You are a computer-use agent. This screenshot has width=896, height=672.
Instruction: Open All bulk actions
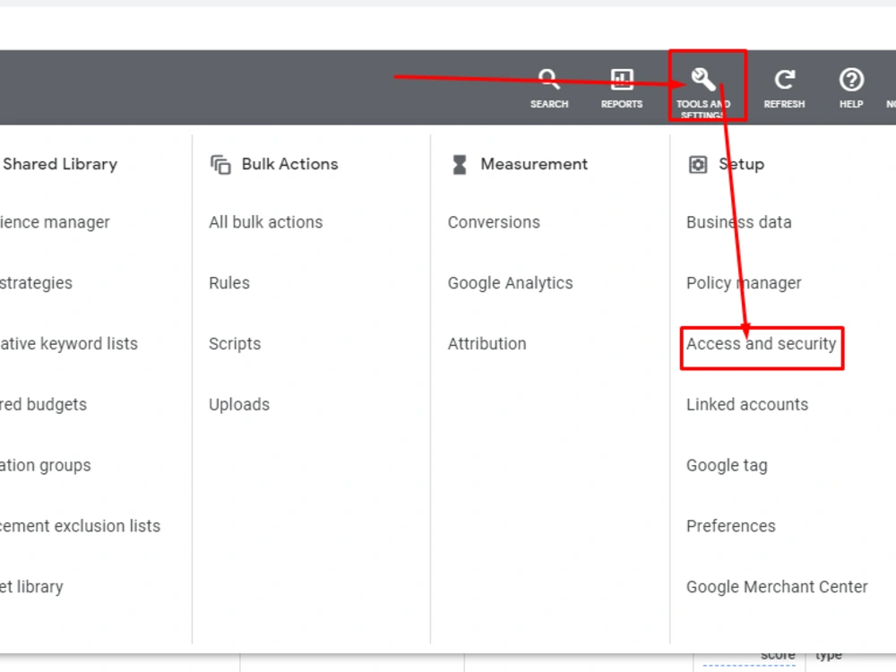[x=266, y=222]
